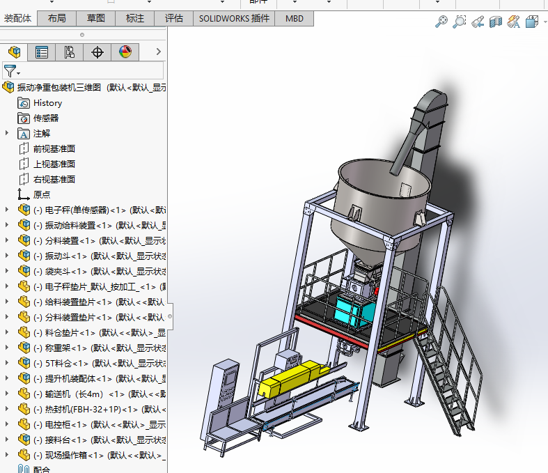Switch to the PropertyManager panel tab

(x=42, y=52)
